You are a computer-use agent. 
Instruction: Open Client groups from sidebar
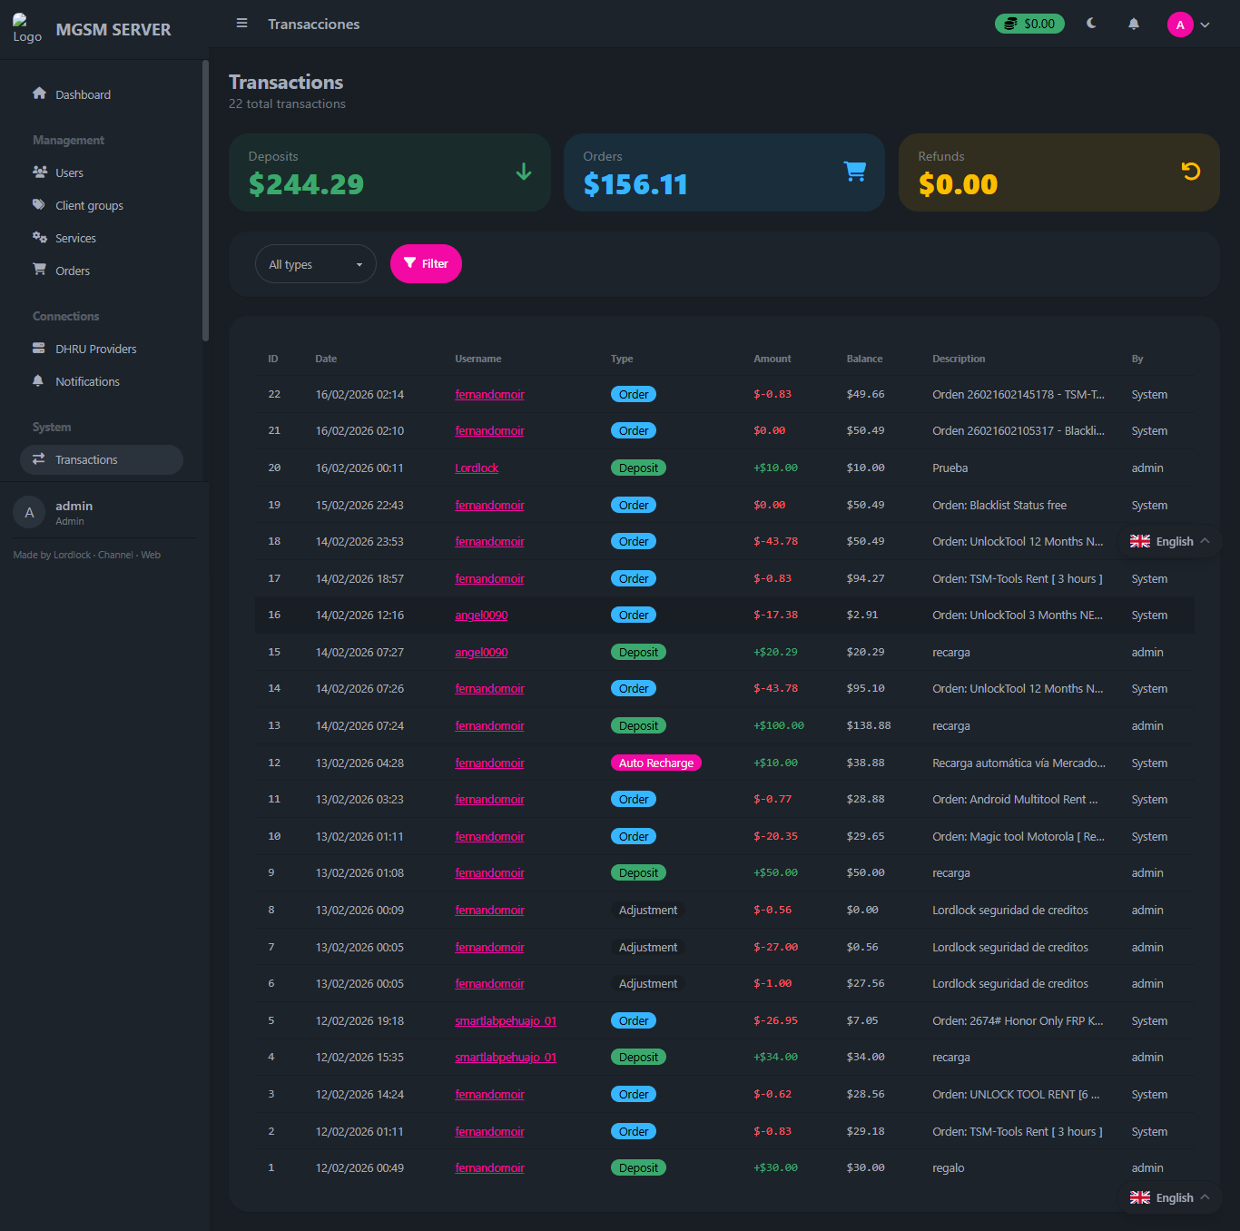point(89,205)
